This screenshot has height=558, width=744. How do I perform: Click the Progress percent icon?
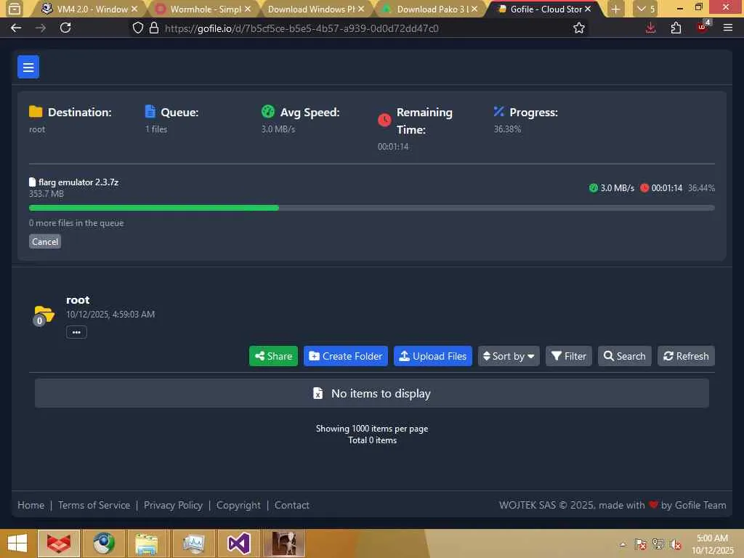click(498, 111)
